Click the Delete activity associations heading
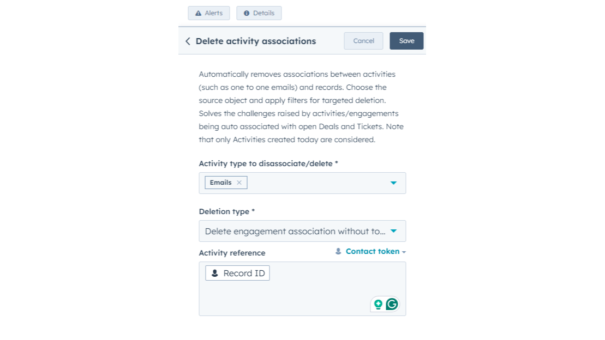605x340 pixels. (255, 41)
